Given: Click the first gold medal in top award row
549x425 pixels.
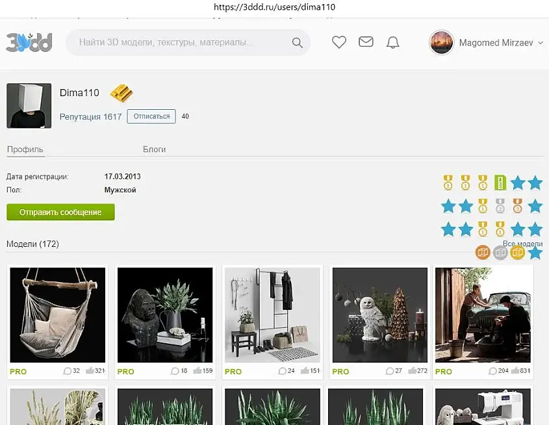Looking at the screenshot, I should (448, 183).
